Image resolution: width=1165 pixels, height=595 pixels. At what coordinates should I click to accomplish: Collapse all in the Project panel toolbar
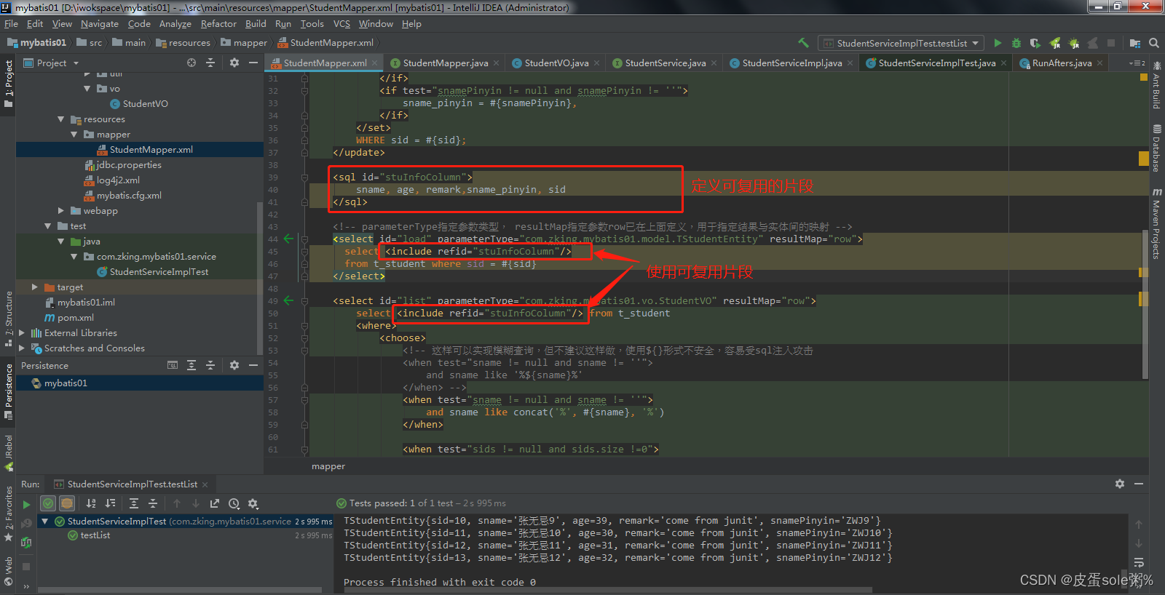[210, 63]
